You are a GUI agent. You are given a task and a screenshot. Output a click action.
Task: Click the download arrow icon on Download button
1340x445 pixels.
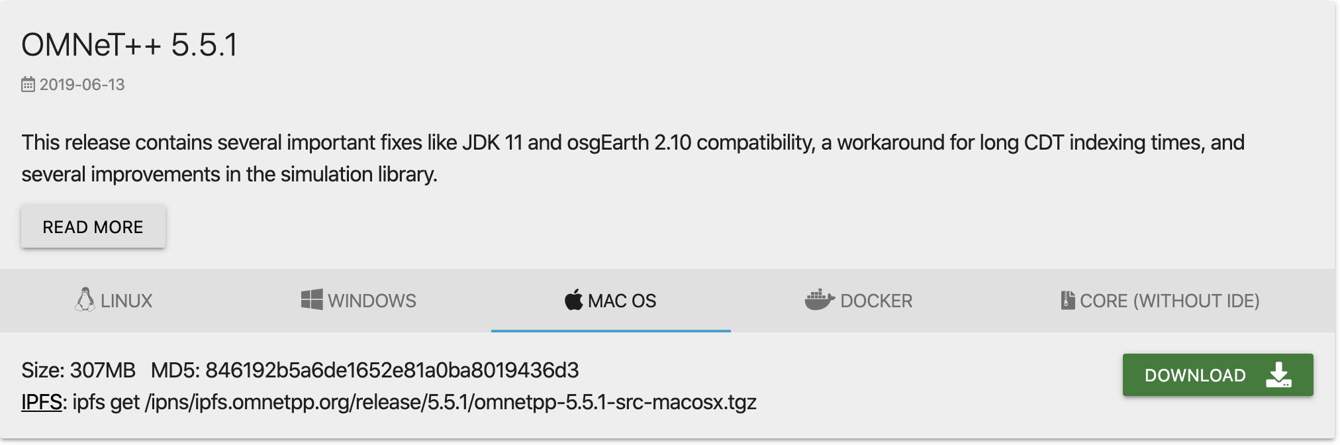click(1278, 375)
